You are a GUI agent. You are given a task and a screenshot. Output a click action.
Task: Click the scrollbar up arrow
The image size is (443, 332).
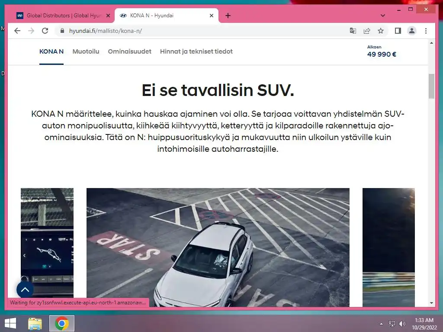[x=431, y=43]
